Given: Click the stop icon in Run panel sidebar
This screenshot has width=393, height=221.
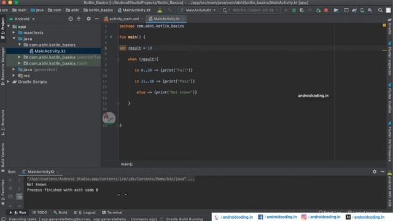Looking at the screenshot, I should pos(10,188).
